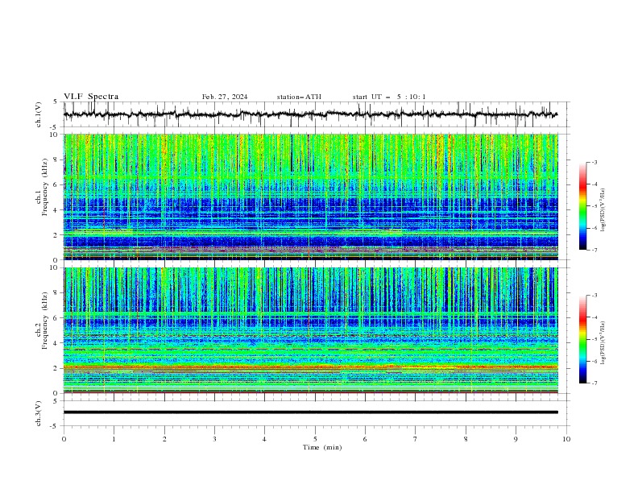Click the '2' tick on Time axis
This screenshot has height=493, width=638.
164,439
